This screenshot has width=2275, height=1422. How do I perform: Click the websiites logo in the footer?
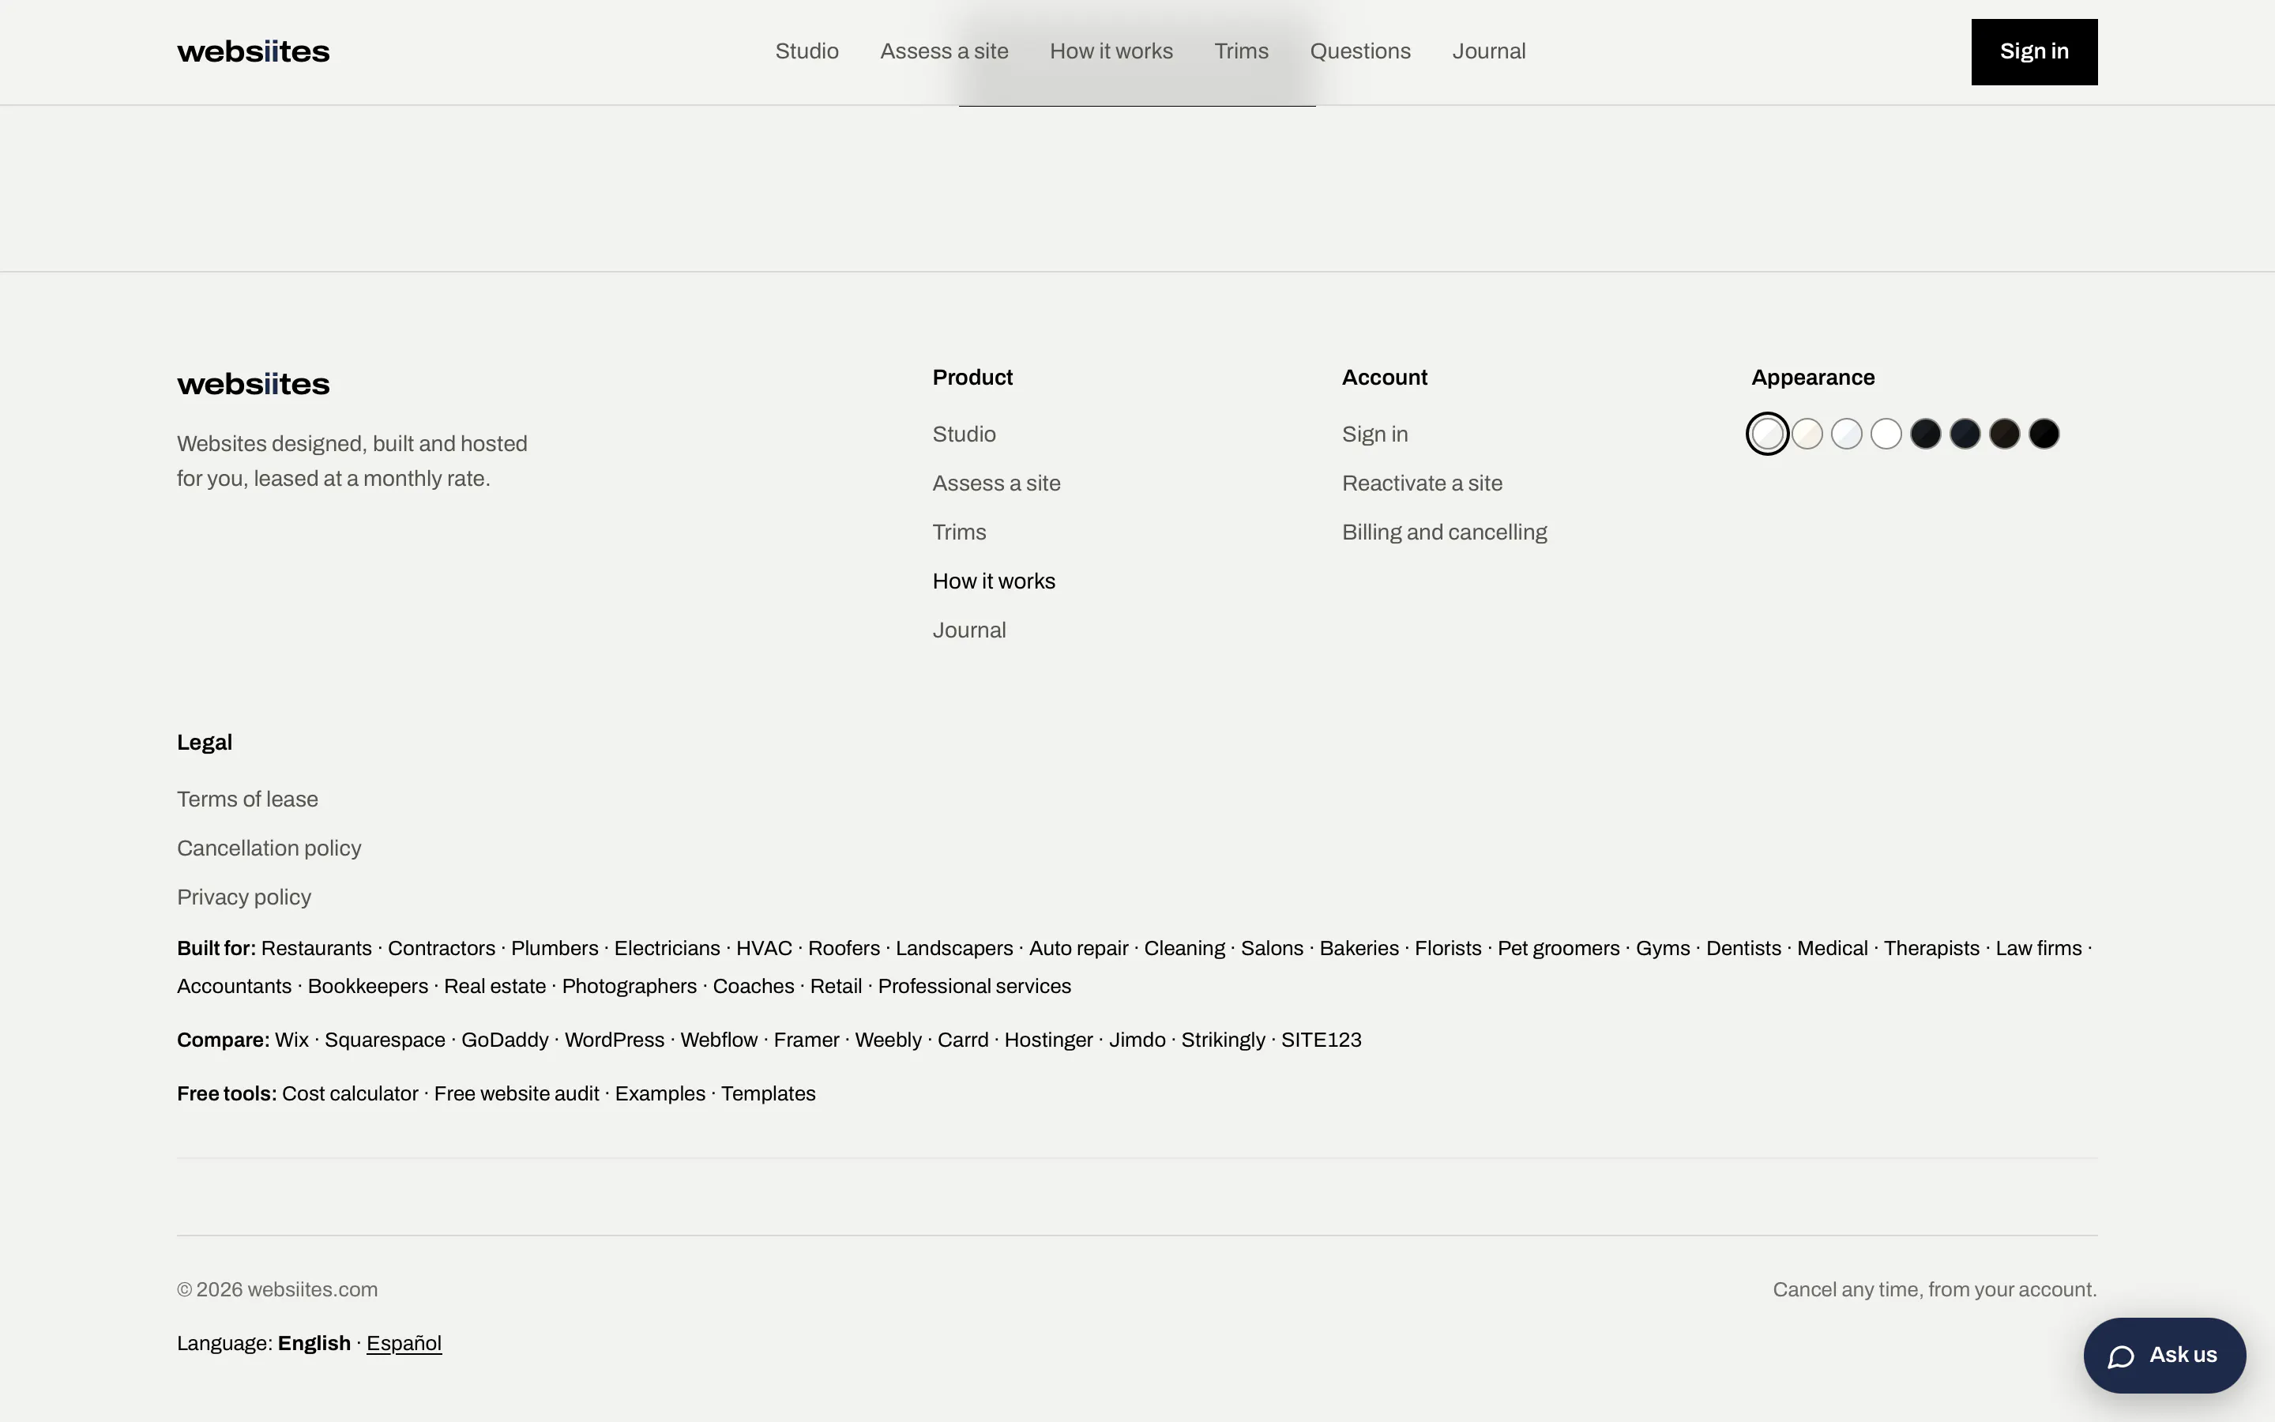253,384
